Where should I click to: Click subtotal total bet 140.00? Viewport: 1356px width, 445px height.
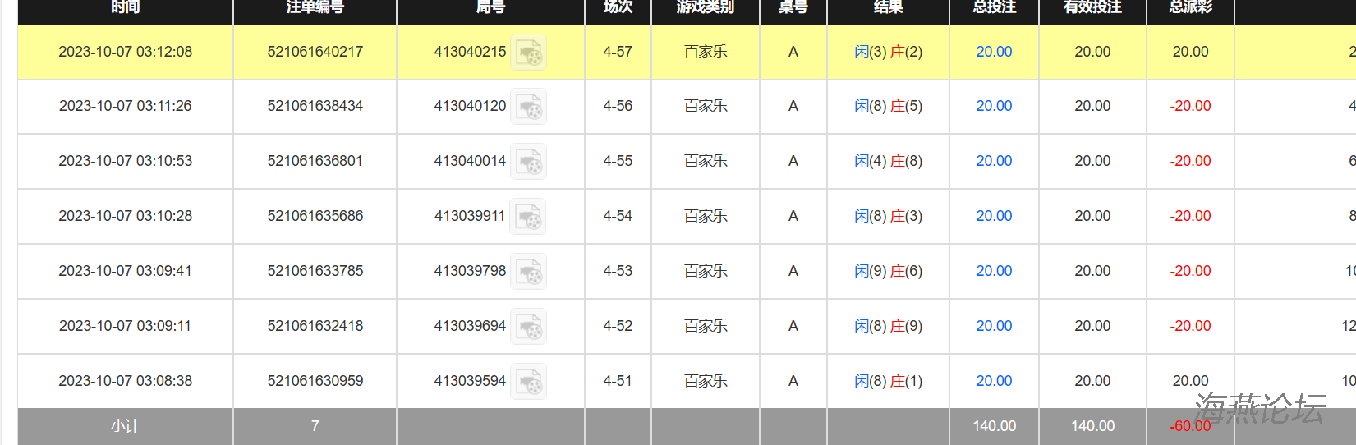[x=994, y=426]
